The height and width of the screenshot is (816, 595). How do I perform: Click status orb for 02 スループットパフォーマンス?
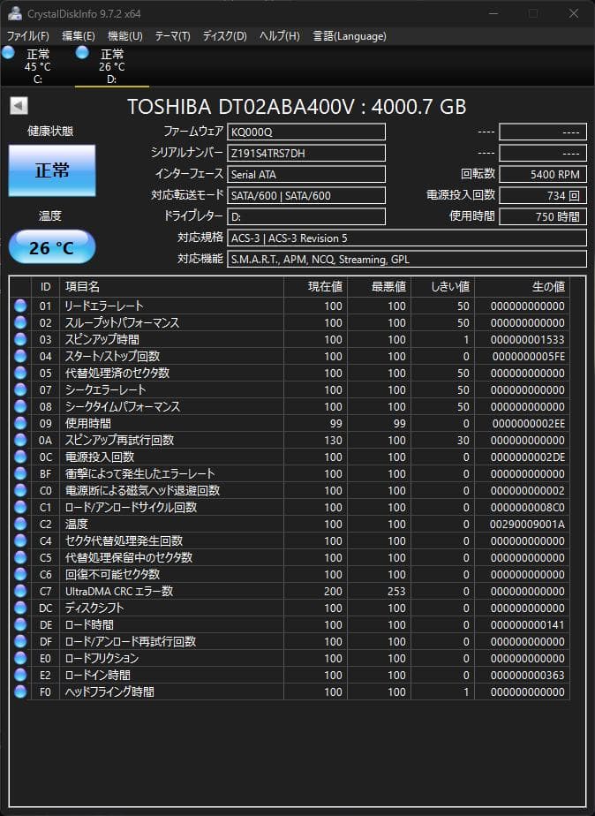pos(20,322)
